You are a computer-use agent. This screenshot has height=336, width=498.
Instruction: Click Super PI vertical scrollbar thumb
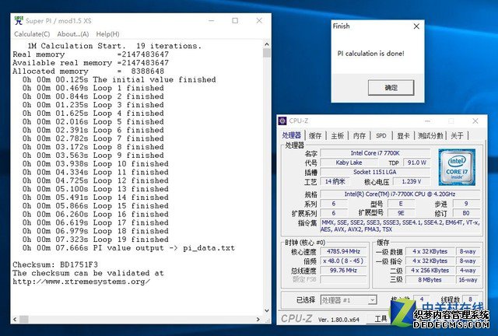point(267,53)
